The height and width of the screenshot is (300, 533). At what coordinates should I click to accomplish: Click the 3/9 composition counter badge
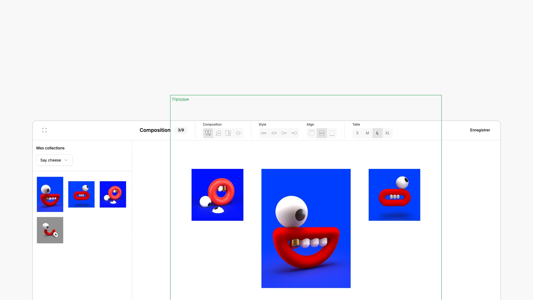coord(181,130)
